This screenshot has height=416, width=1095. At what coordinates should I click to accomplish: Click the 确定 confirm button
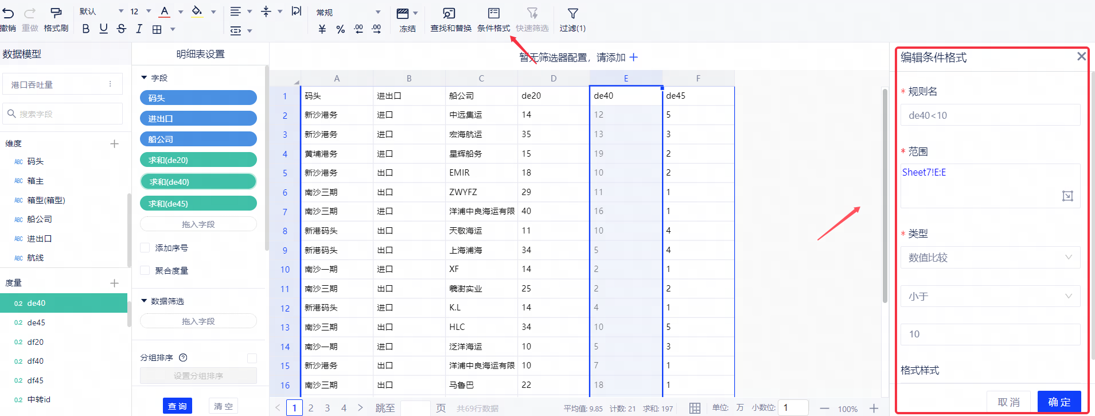(1059, 402)
